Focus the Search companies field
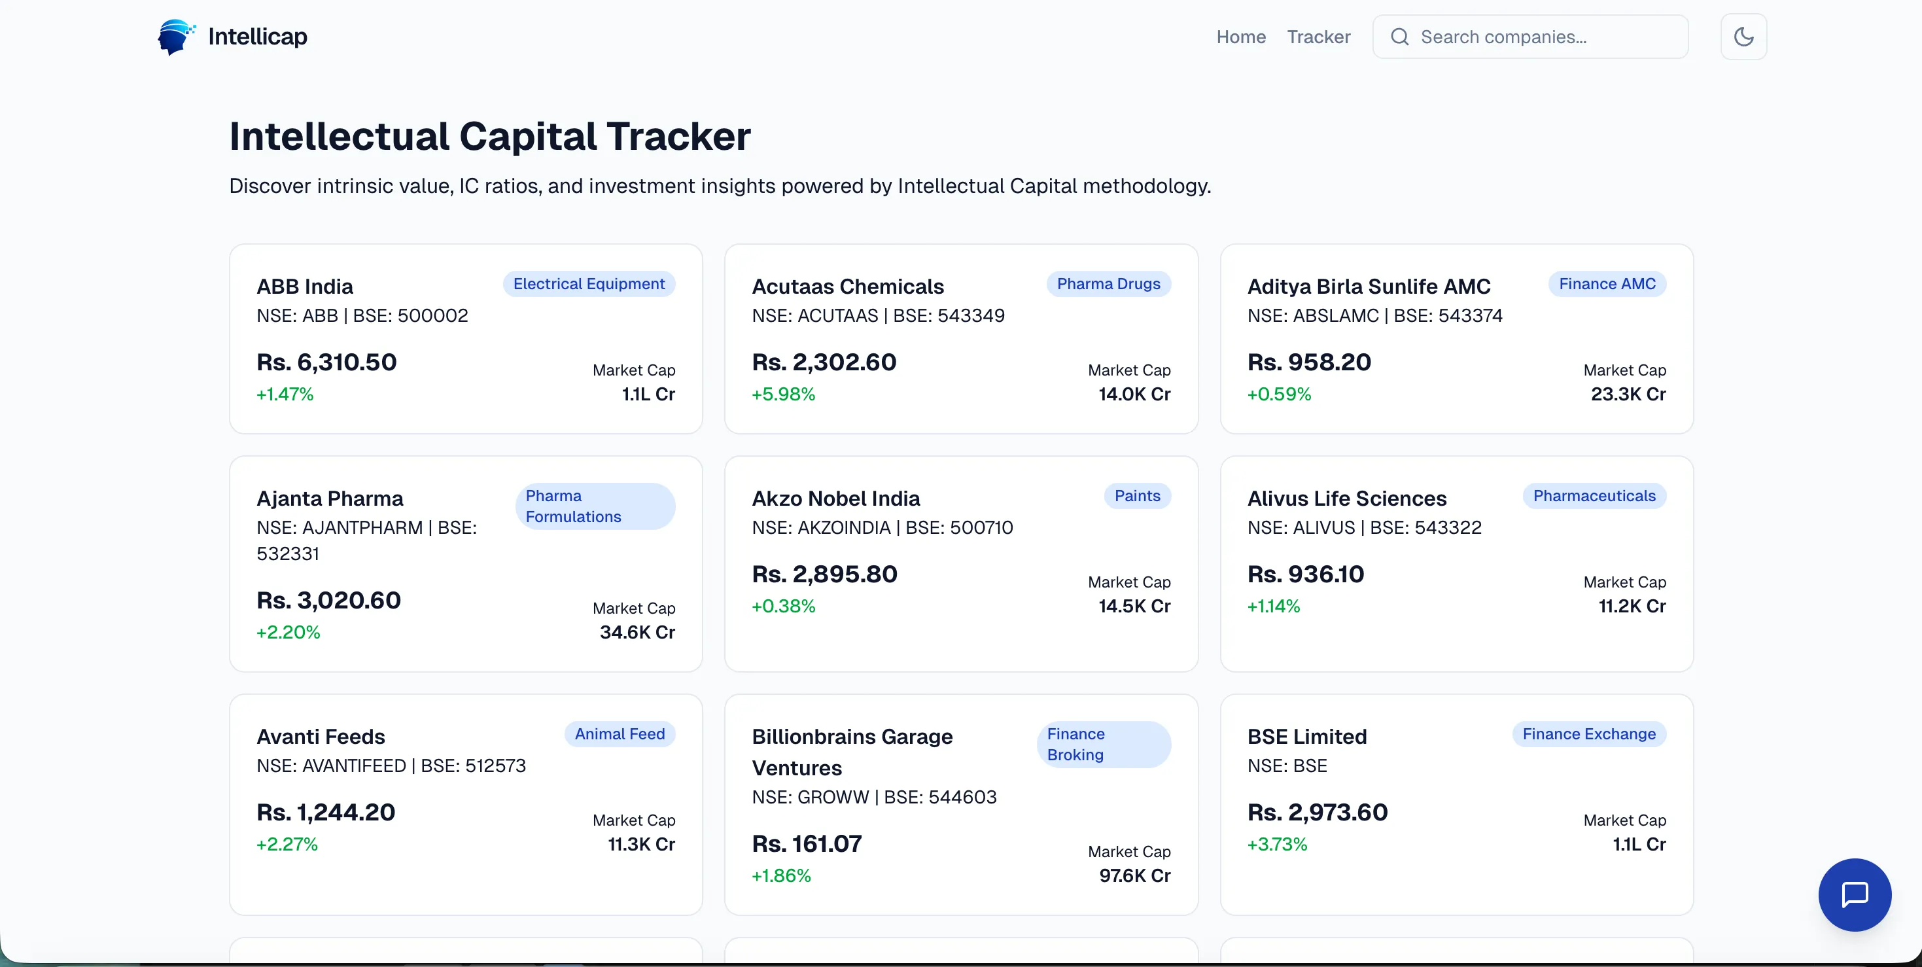Screen dimensions: 1922x967 1530,37
